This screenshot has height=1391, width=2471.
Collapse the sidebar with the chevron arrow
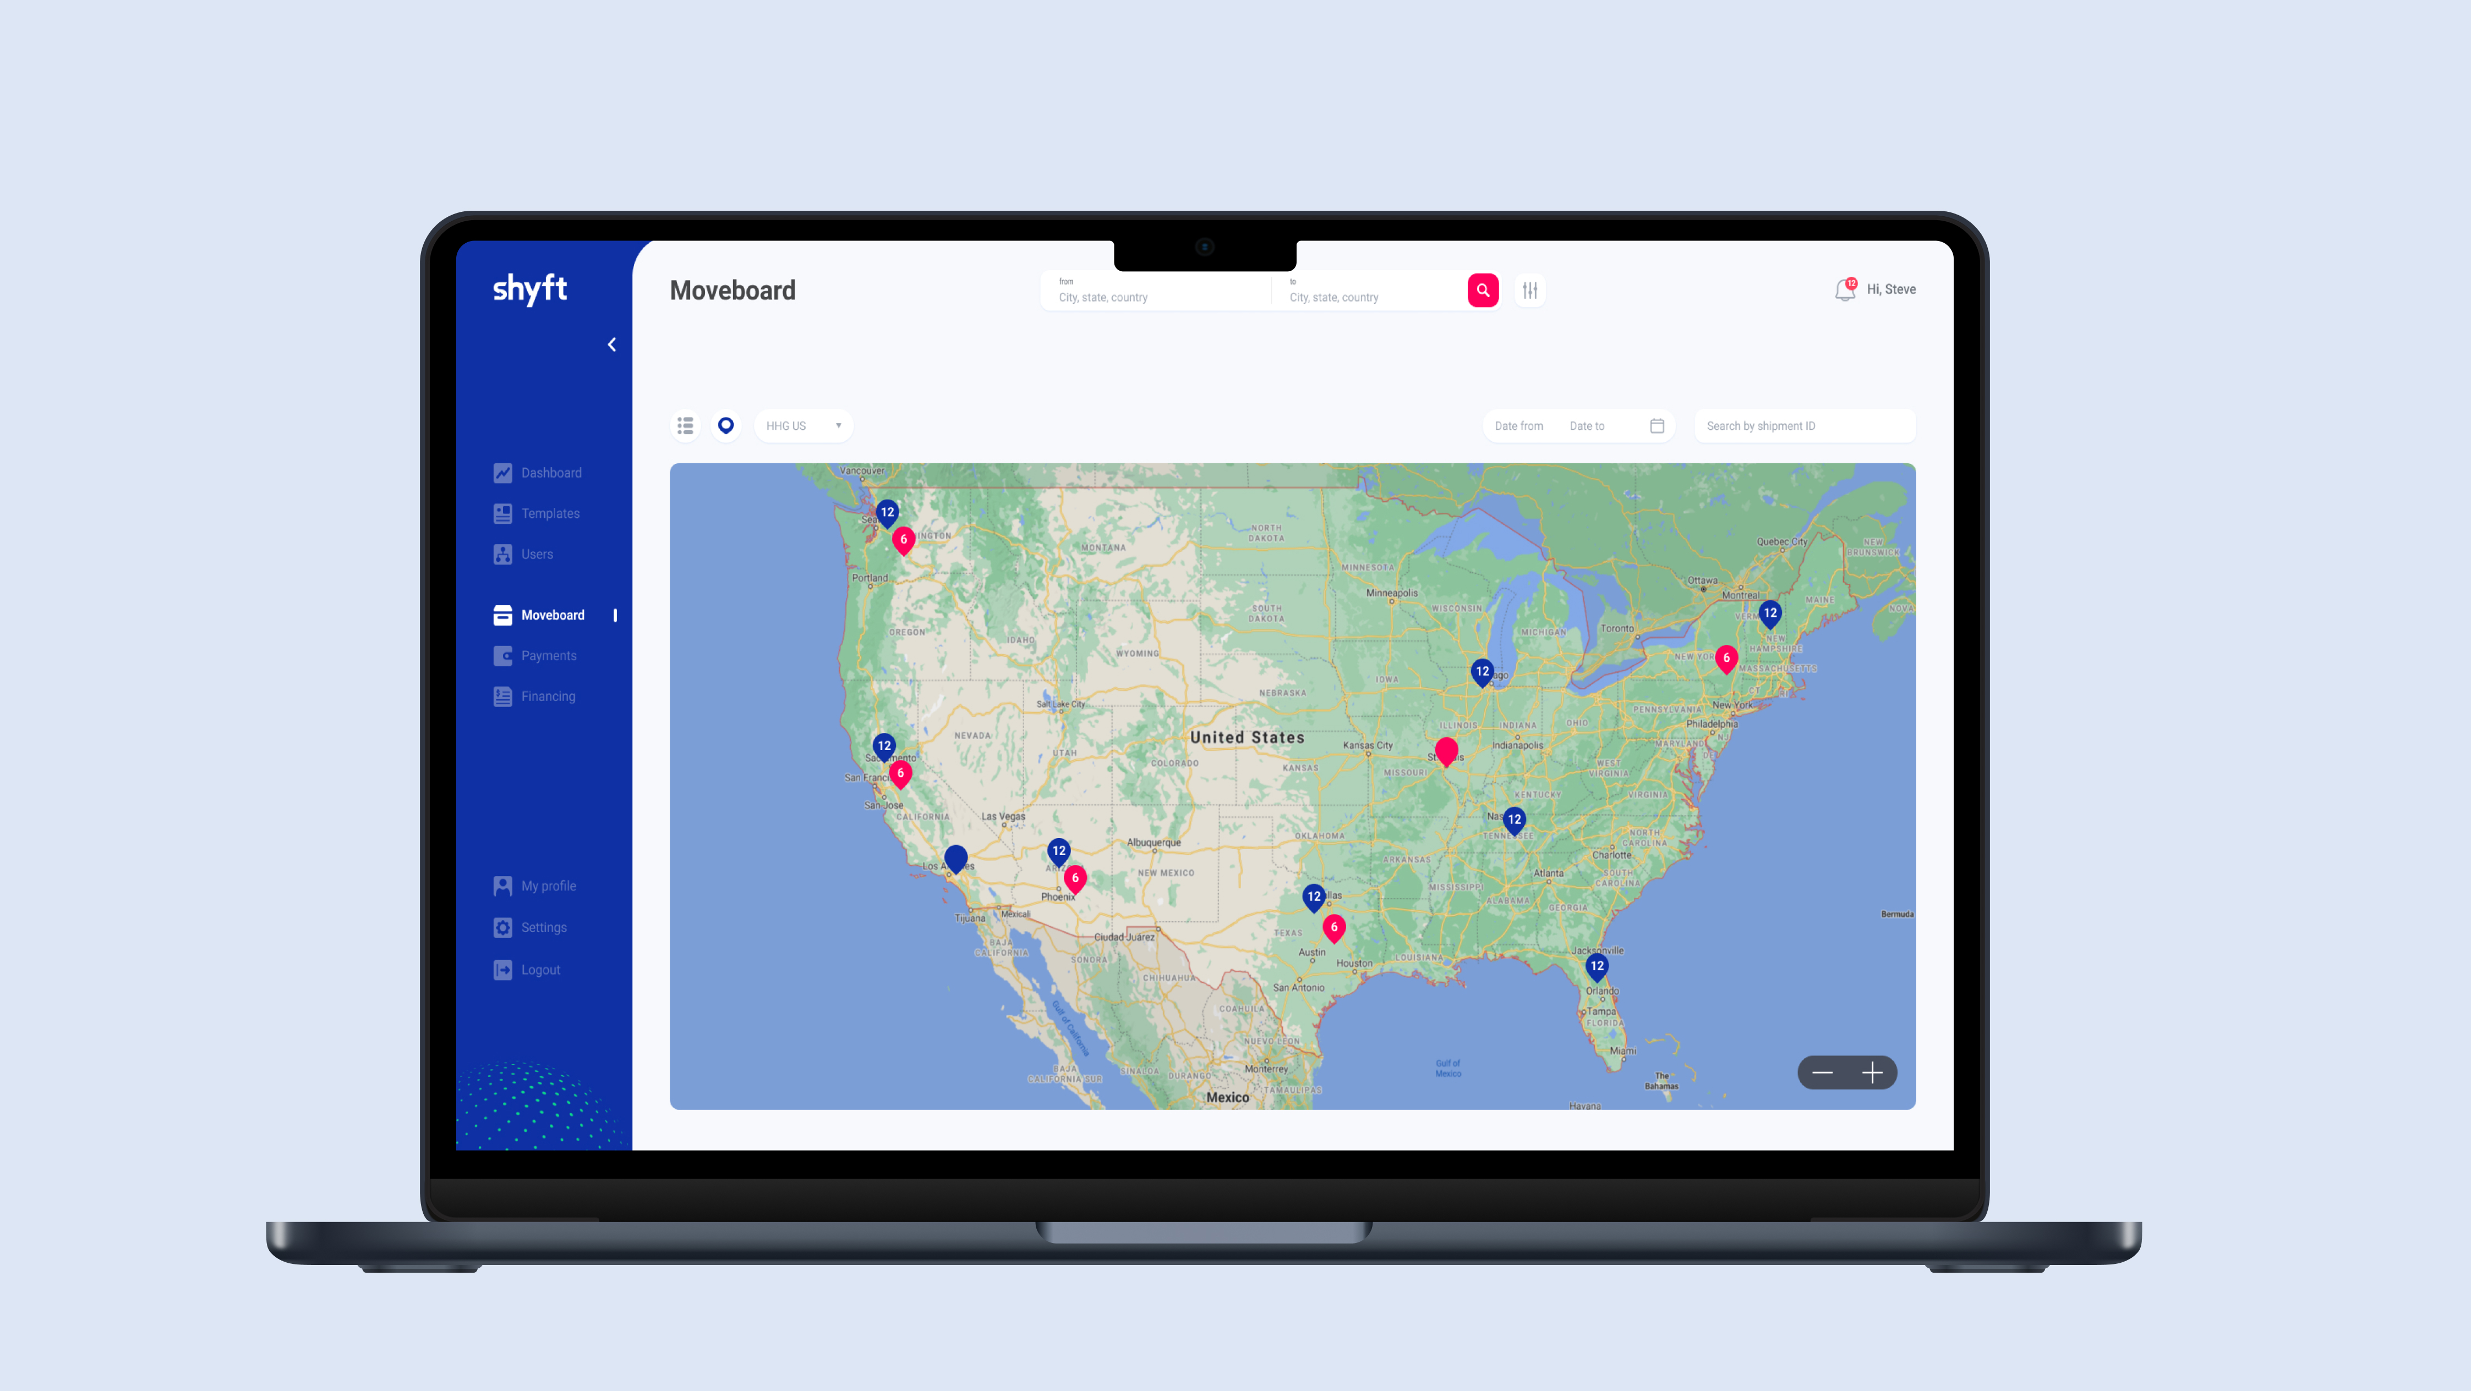point(612,344)
